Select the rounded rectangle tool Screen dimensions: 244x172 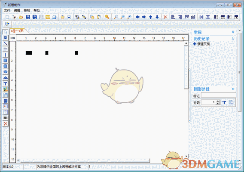point(6,66)
